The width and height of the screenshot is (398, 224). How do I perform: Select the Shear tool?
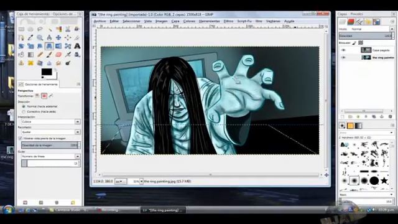tap(40, 46)
